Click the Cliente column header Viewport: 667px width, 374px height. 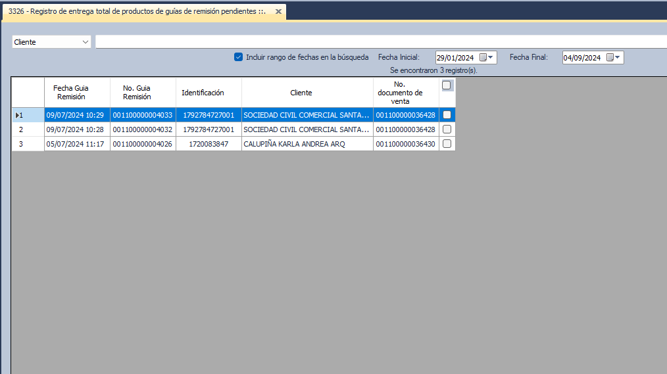coord(301,93)
